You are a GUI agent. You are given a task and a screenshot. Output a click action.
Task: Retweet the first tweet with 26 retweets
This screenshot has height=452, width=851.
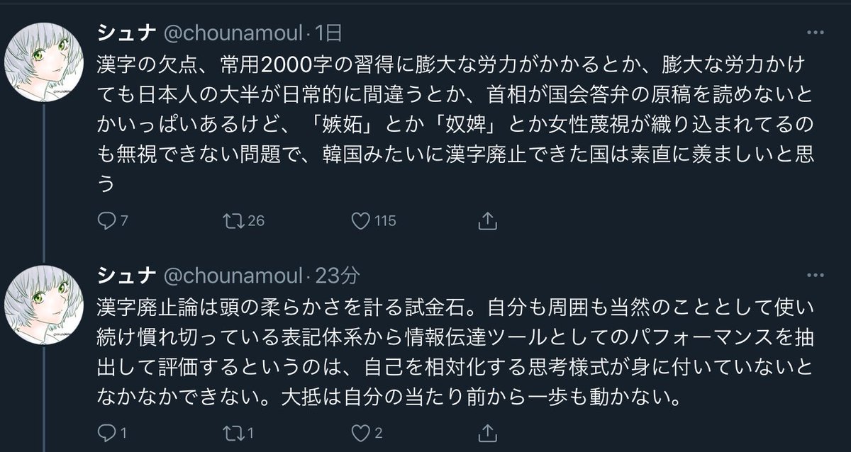click(232, 221)
